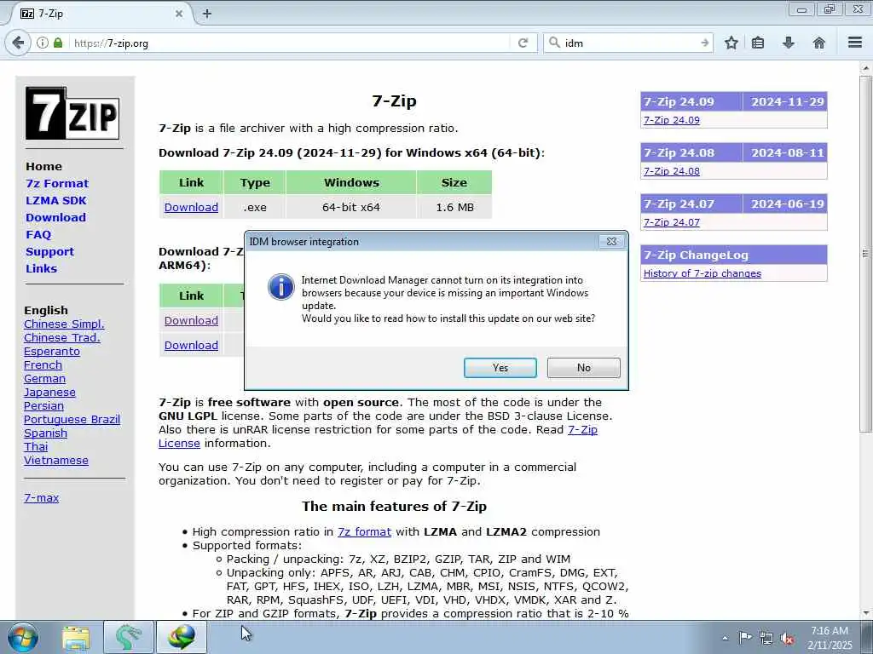Image resolution: width=873 pixels, height=654 pixels.
Task: Click the muted volume tray icon
Action: 787,638
